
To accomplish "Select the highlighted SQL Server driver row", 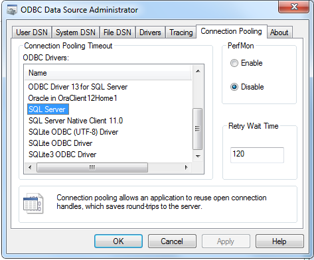I will click(48, 109).
